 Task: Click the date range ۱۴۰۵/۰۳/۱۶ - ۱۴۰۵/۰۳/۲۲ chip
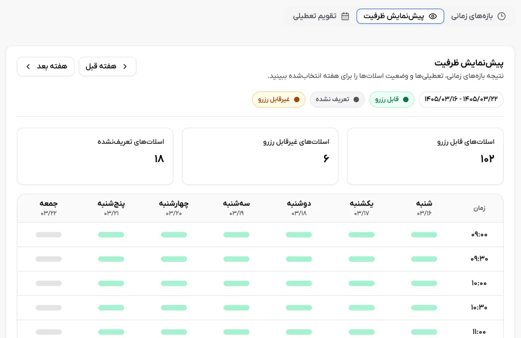pos(461,99)
